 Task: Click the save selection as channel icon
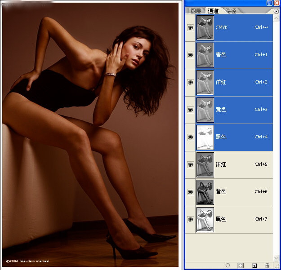tap(241, 266)
